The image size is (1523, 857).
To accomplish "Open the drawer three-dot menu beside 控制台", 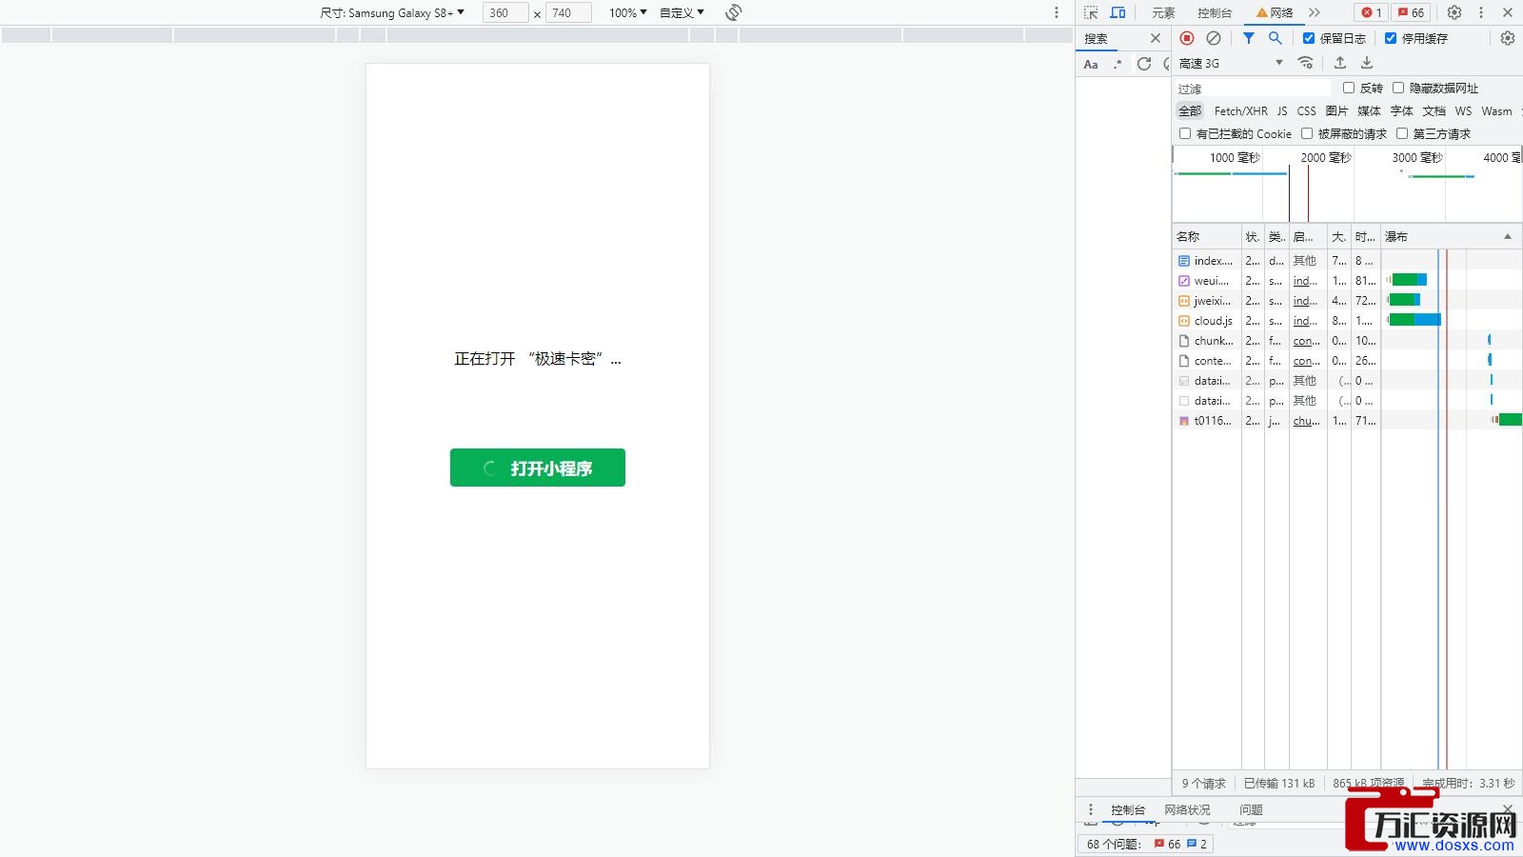I will click(1091, 809).
